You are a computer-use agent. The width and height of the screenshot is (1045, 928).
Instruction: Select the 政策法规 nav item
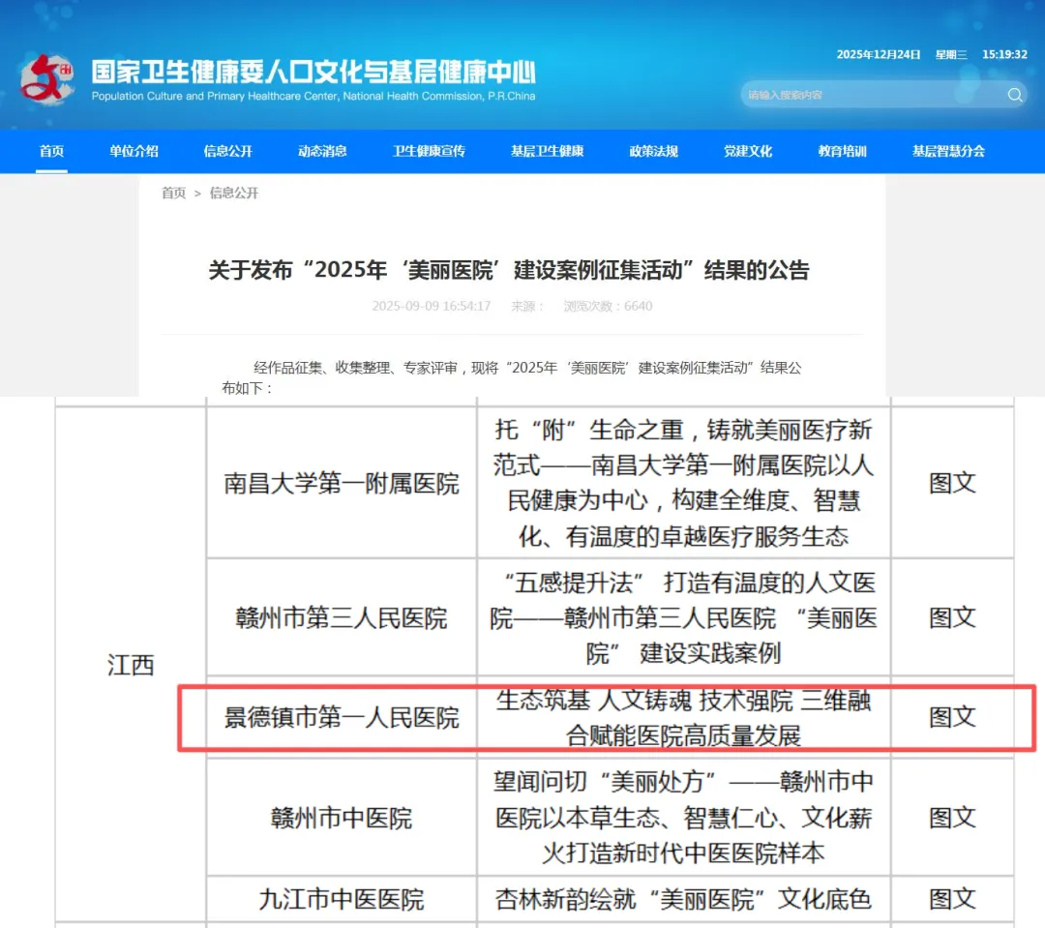point(654,151)
